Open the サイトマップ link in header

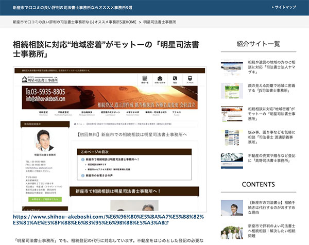[284, 7]
